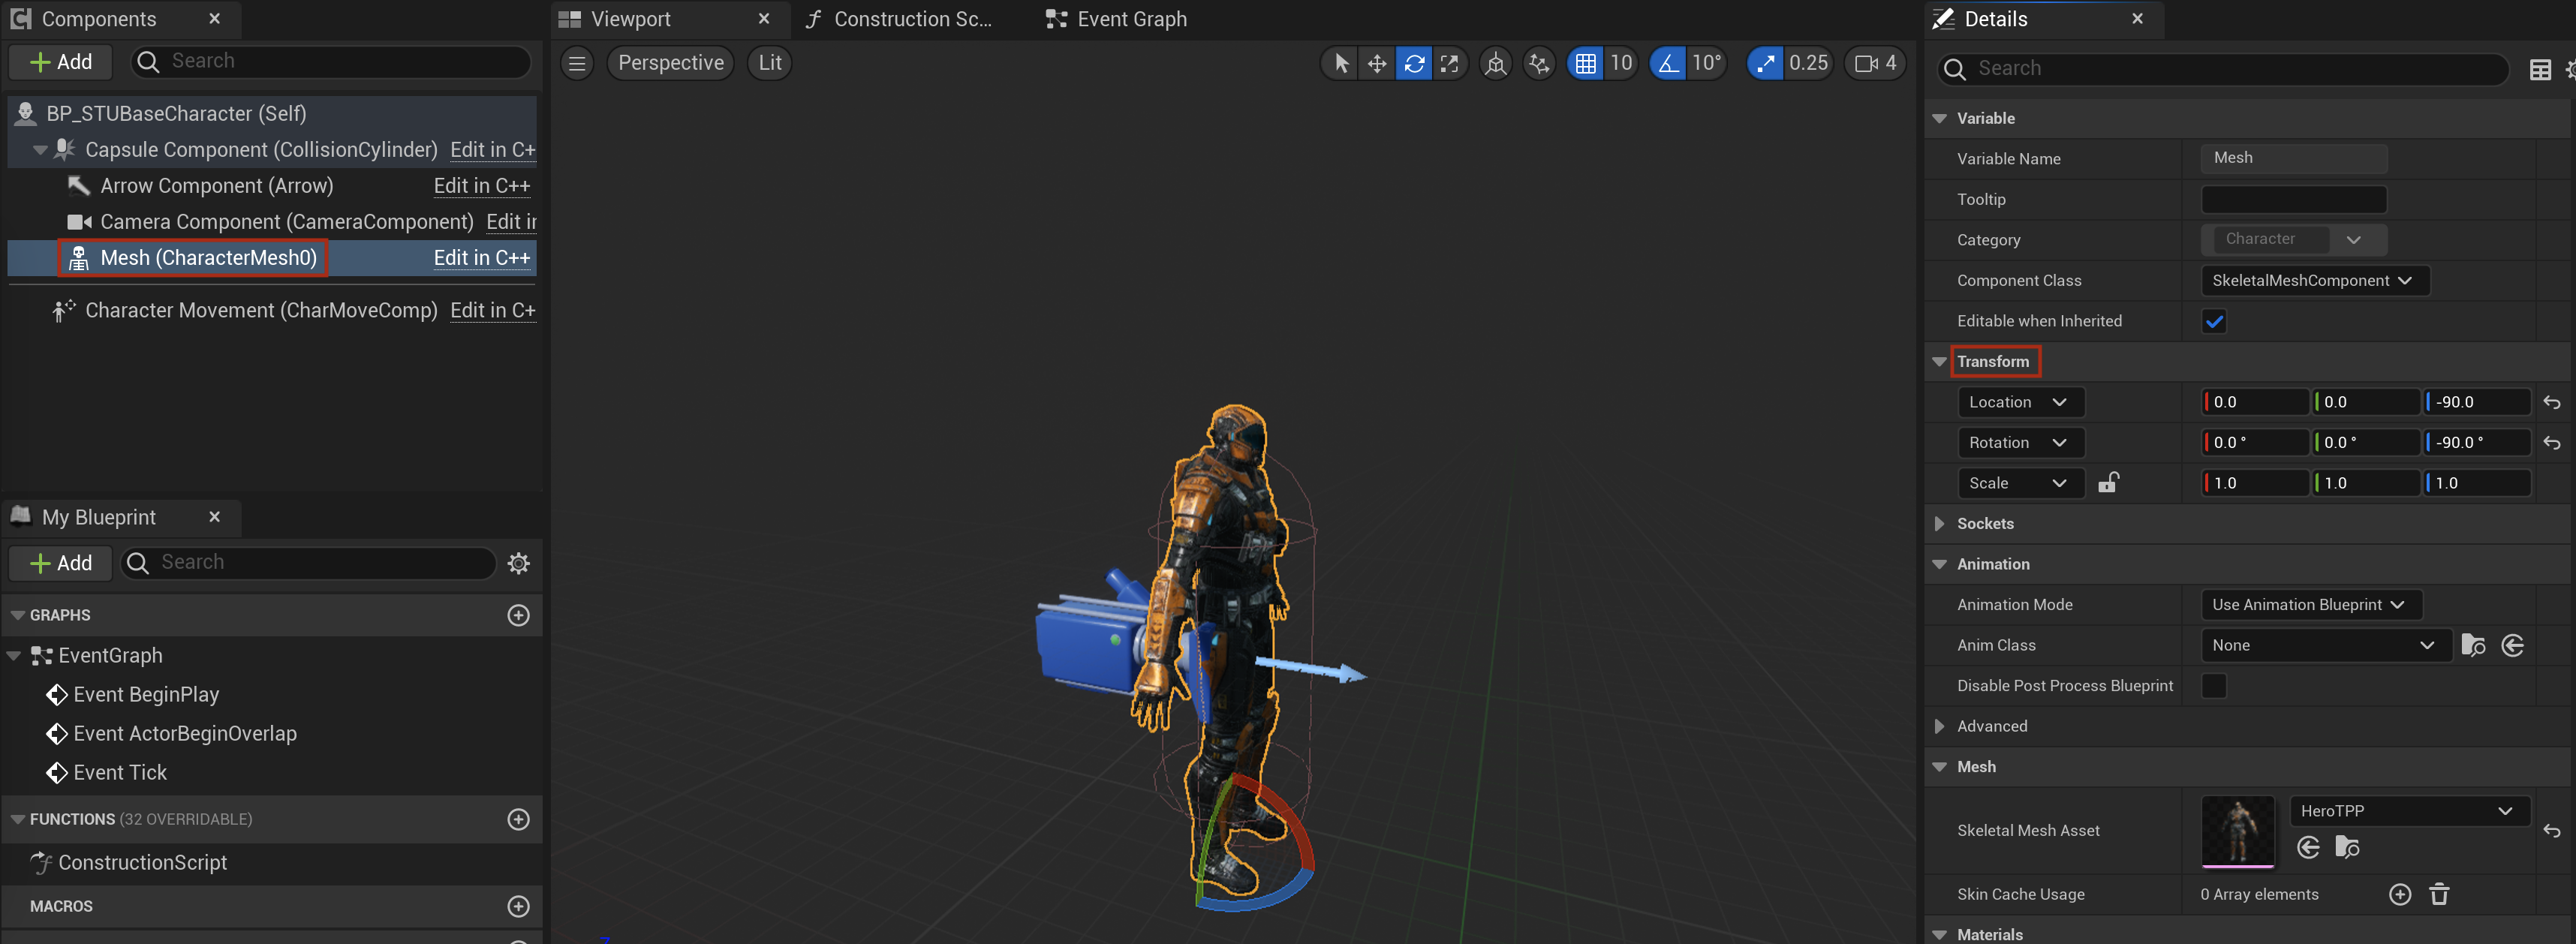Remove all Skin Cache Usage elements trash
Screen dimensions: 2576x944
point(2439,894)
